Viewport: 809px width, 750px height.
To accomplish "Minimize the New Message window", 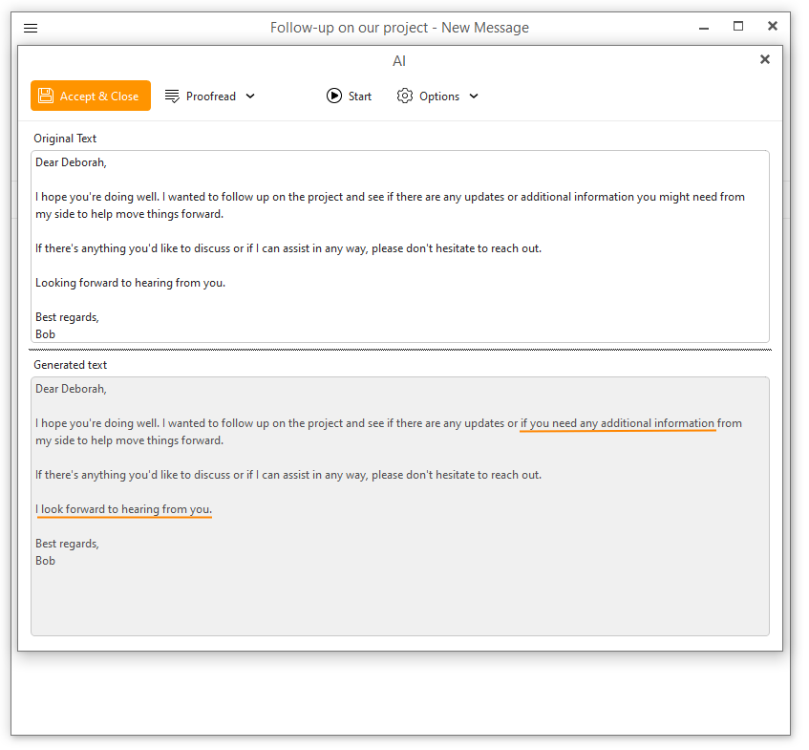I will pos(704,28).
